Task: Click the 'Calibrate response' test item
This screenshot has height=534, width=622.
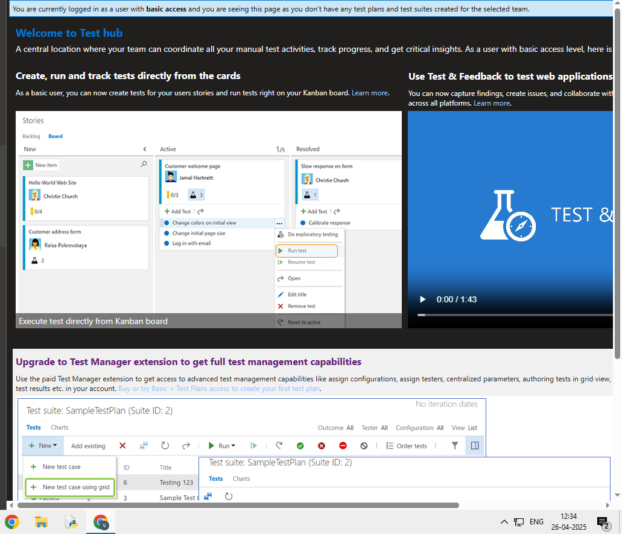Action: pos(329,223)
